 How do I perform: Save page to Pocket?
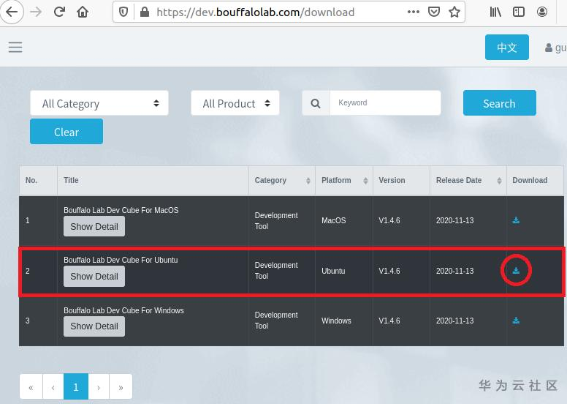(433, 12)
